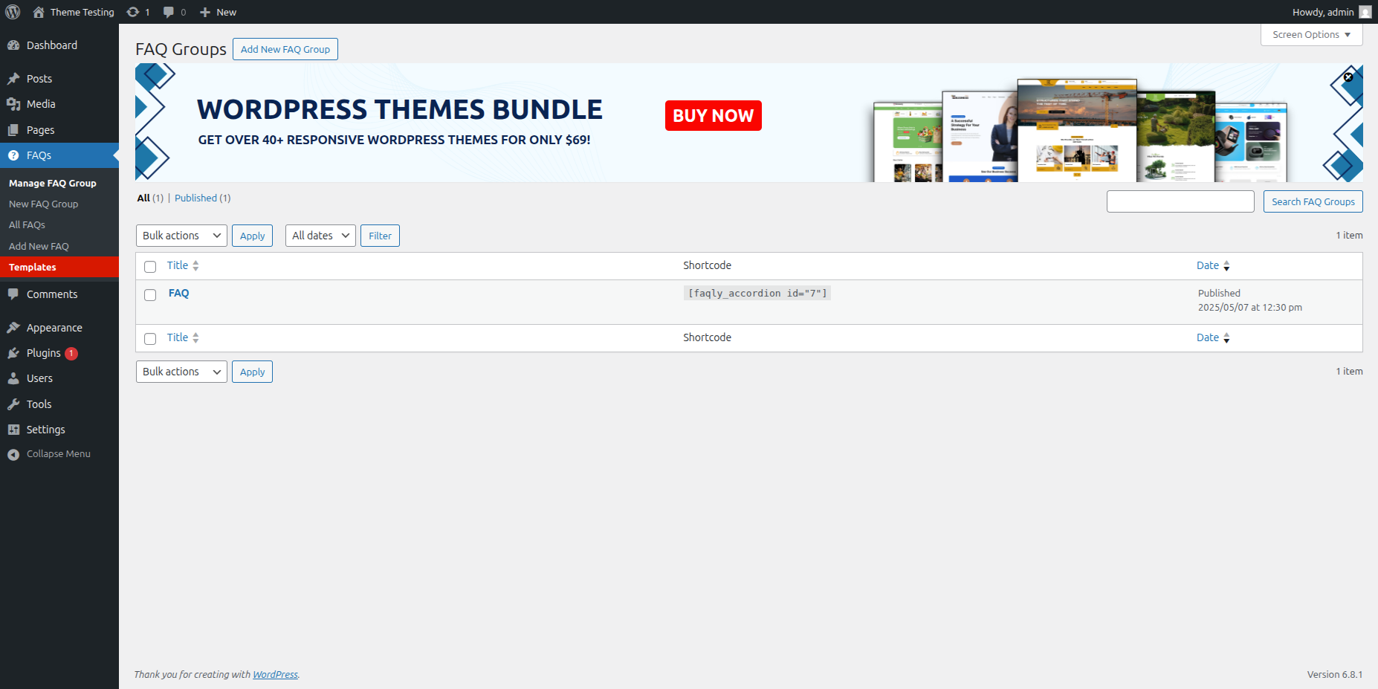Select Manage FAQ Group submenu
The image size is (1378, 689).
[x=59, y=183]
